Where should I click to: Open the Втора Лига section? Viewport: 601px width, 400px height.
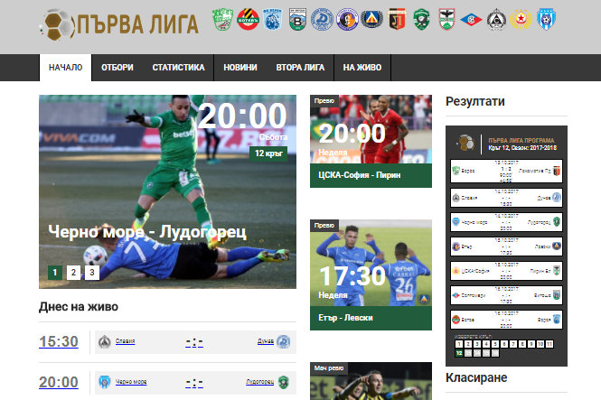(x=300, y=68)
